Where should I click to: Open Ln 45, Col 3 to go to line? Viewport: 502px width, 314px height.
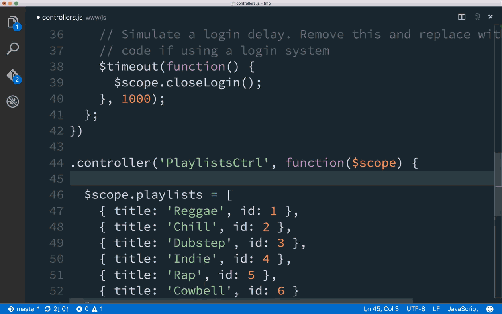tap(381, 309)
